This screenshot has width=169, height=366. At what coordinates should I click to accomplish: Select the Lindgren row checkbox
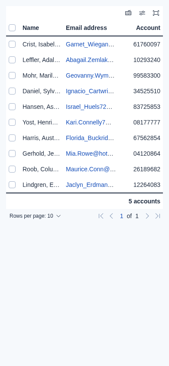tap(12, 185)
